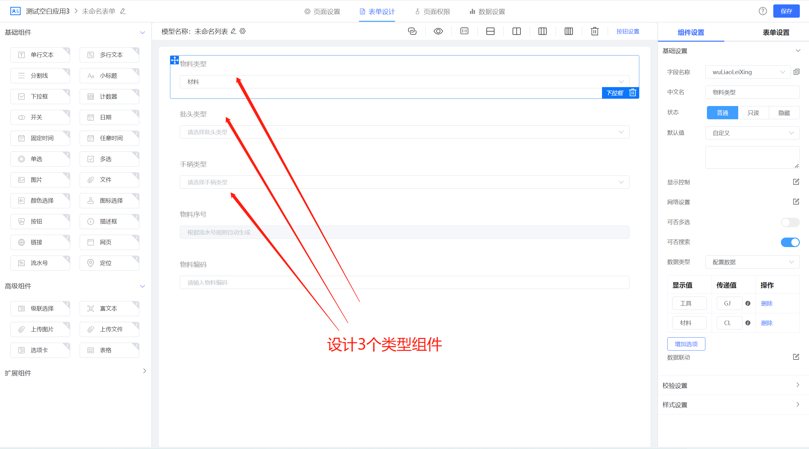Collapse the 基础设置 section
Screen dimensions: 809x449
798,51
